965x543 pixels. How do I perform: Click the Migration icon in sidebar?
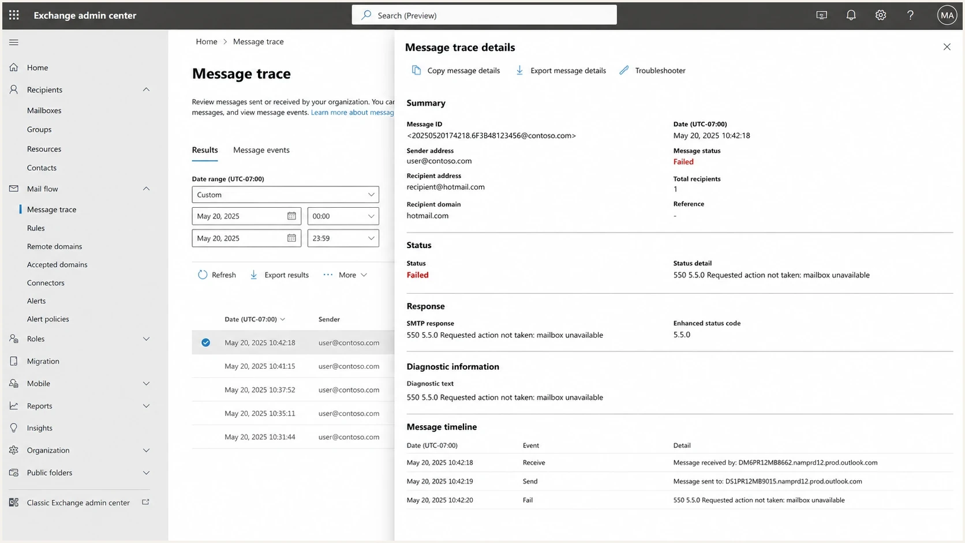[14, 361]
